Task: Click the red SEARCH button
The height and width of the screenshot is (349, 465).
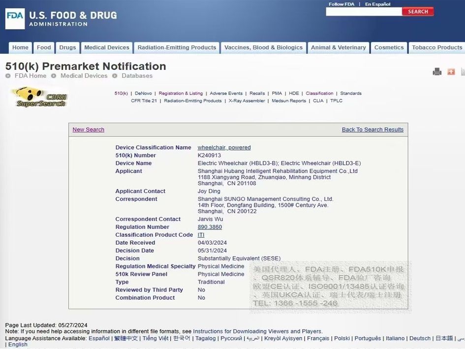Action: [x=418, y=12]
